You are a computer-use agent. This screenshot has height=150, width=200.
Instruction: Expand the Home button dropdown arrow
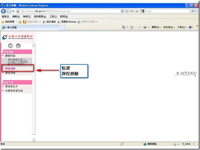(127, 27)
